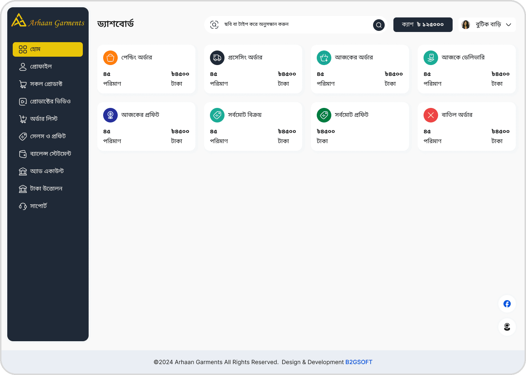526x375 pixels.
Task: Expand the বুটিক বাড়ি account dropdown chevron
Action: pos(509,25)
